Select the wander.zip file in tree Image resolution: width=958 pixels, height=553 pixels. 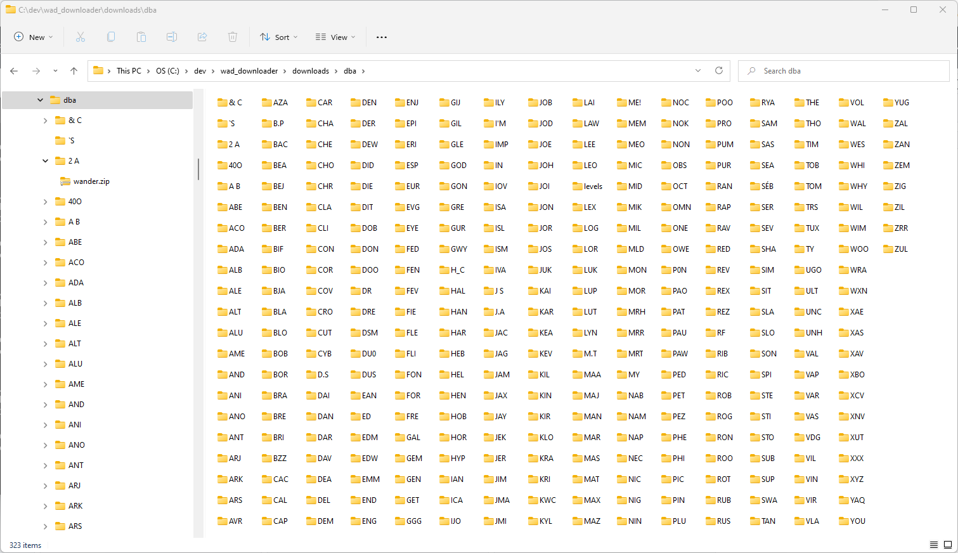pyautogui.click(x=85, y=181)
